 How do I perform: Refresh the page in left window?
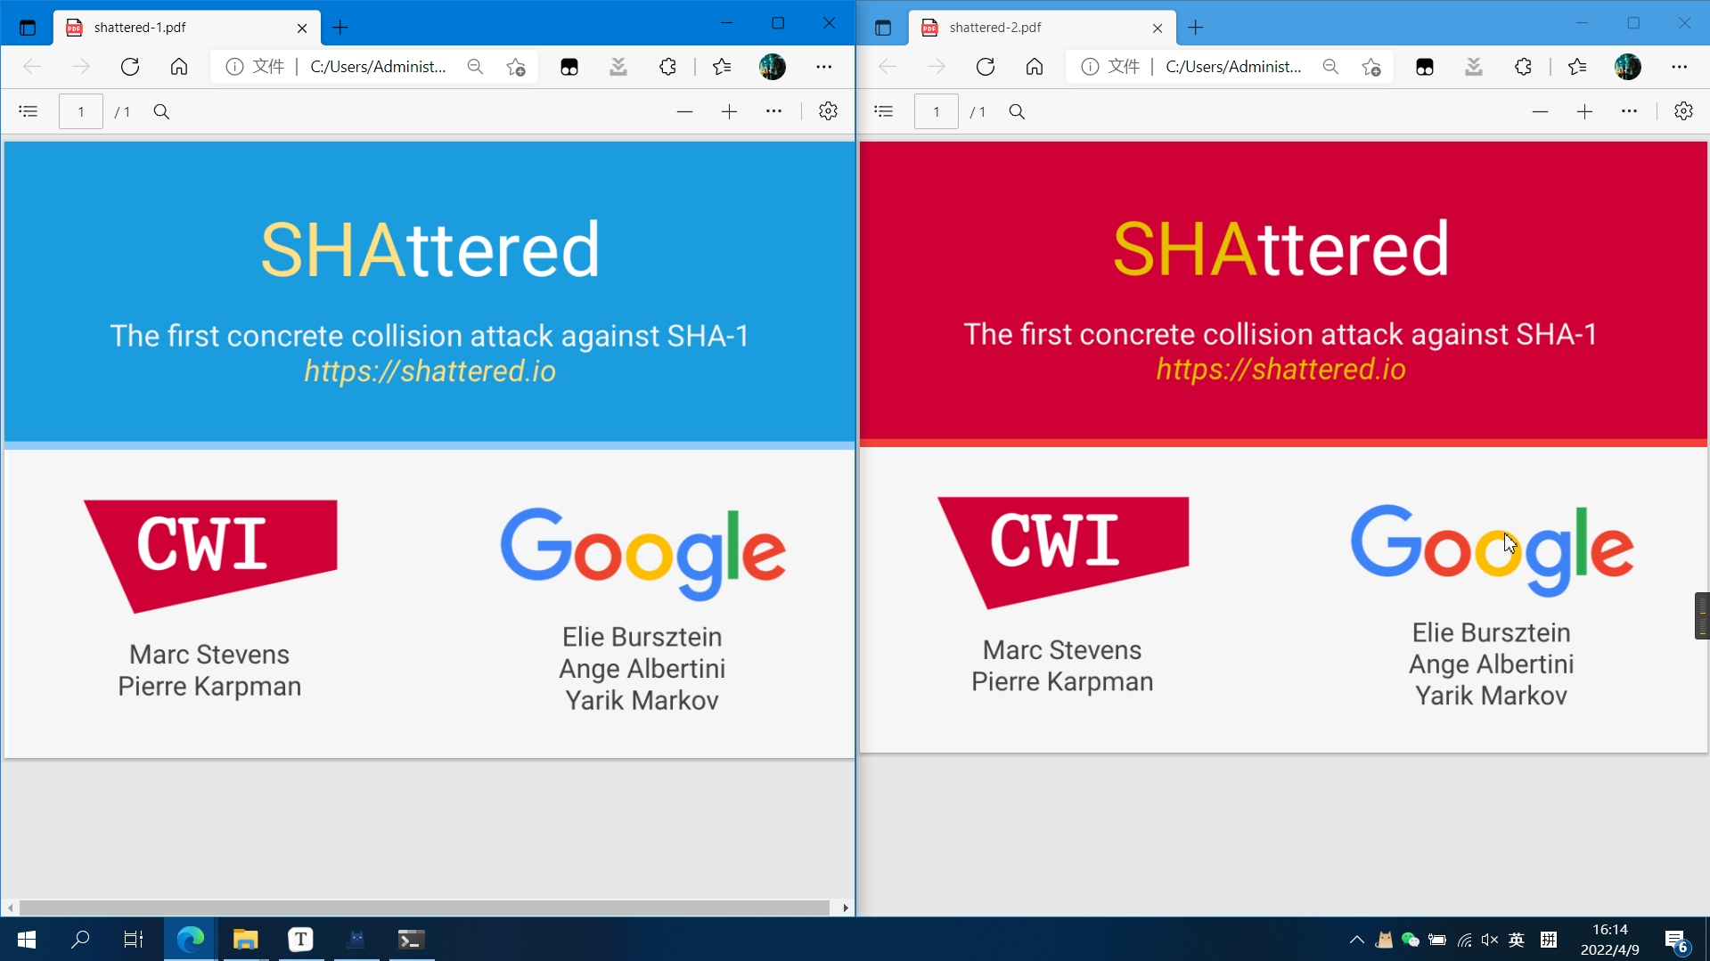pos(130,67)
